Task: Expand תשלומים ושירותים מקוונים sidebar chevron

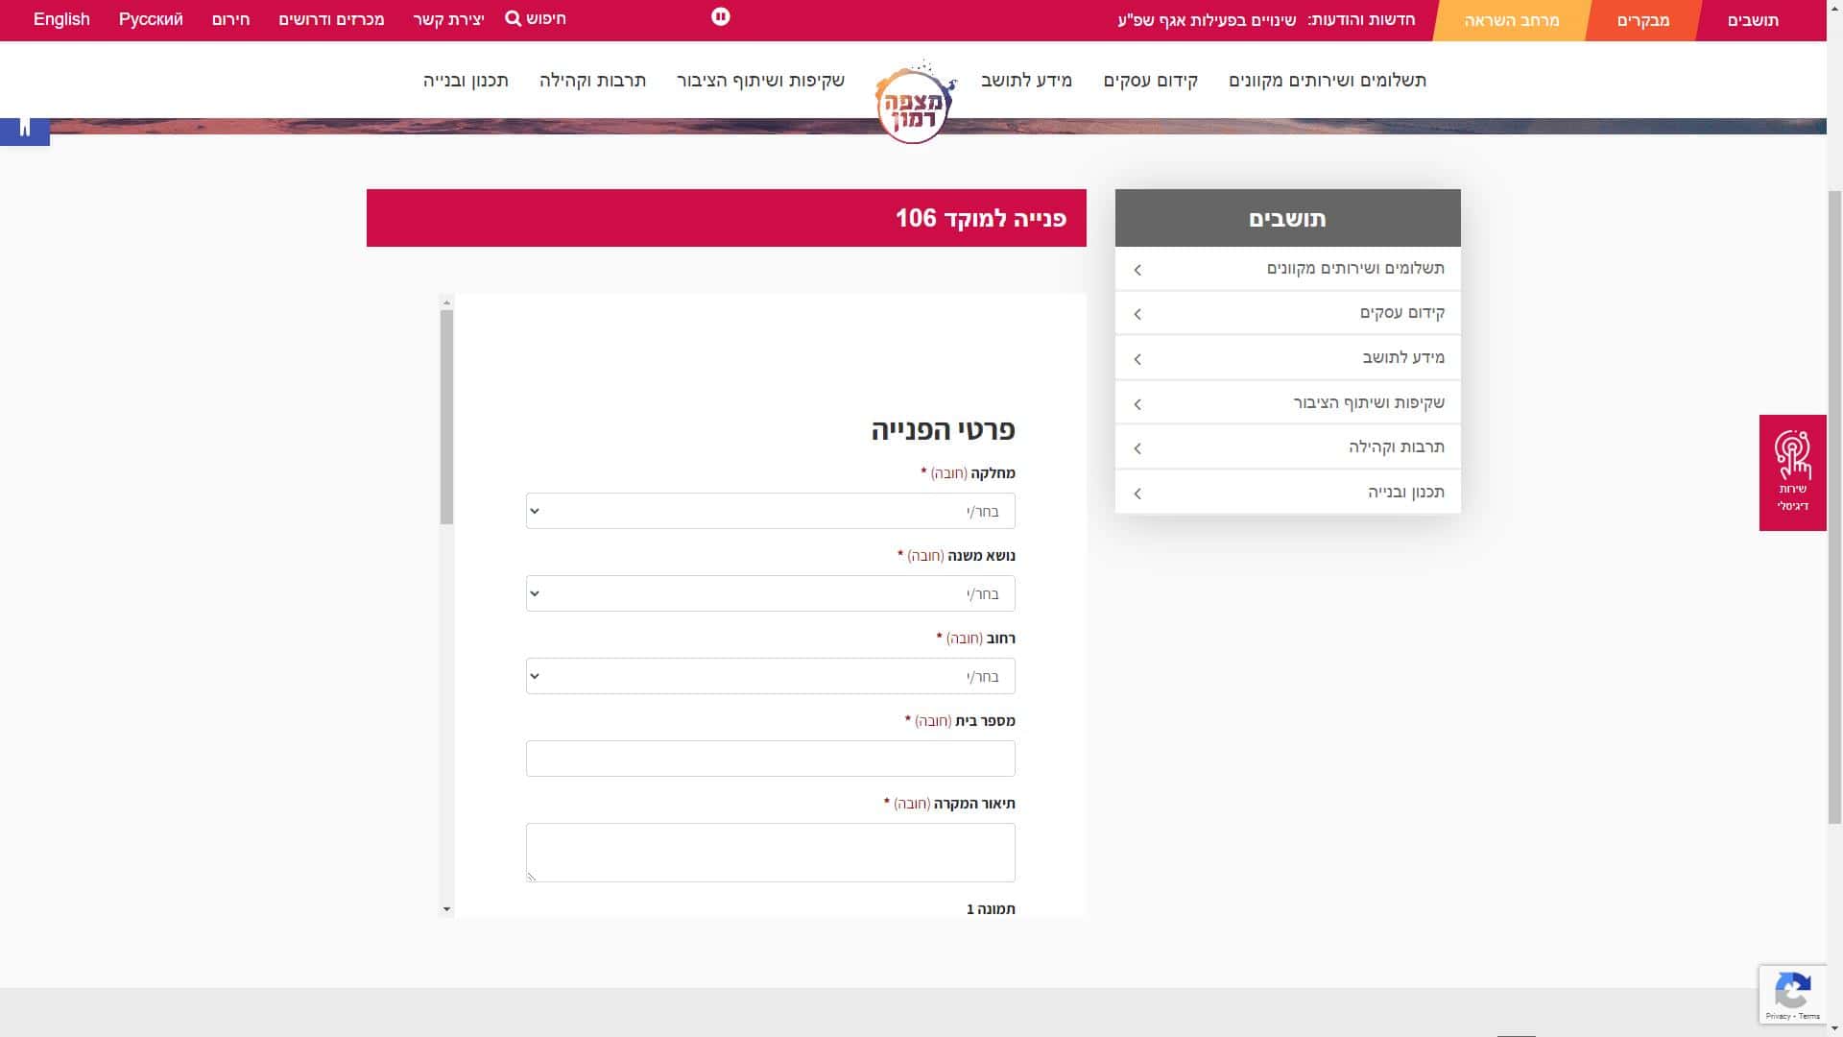Action: [1137, 270]
